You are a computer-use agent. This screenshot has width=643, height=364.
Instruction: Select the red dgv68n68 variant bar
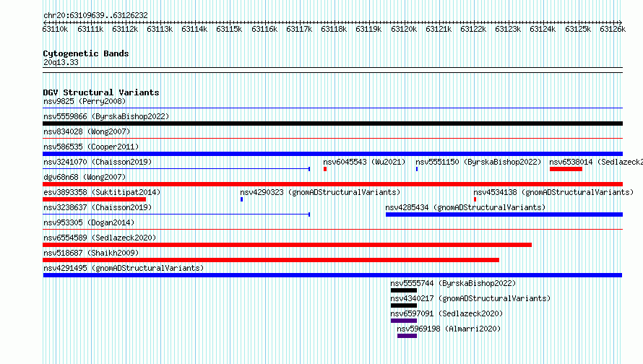click(x=332, y=184)
